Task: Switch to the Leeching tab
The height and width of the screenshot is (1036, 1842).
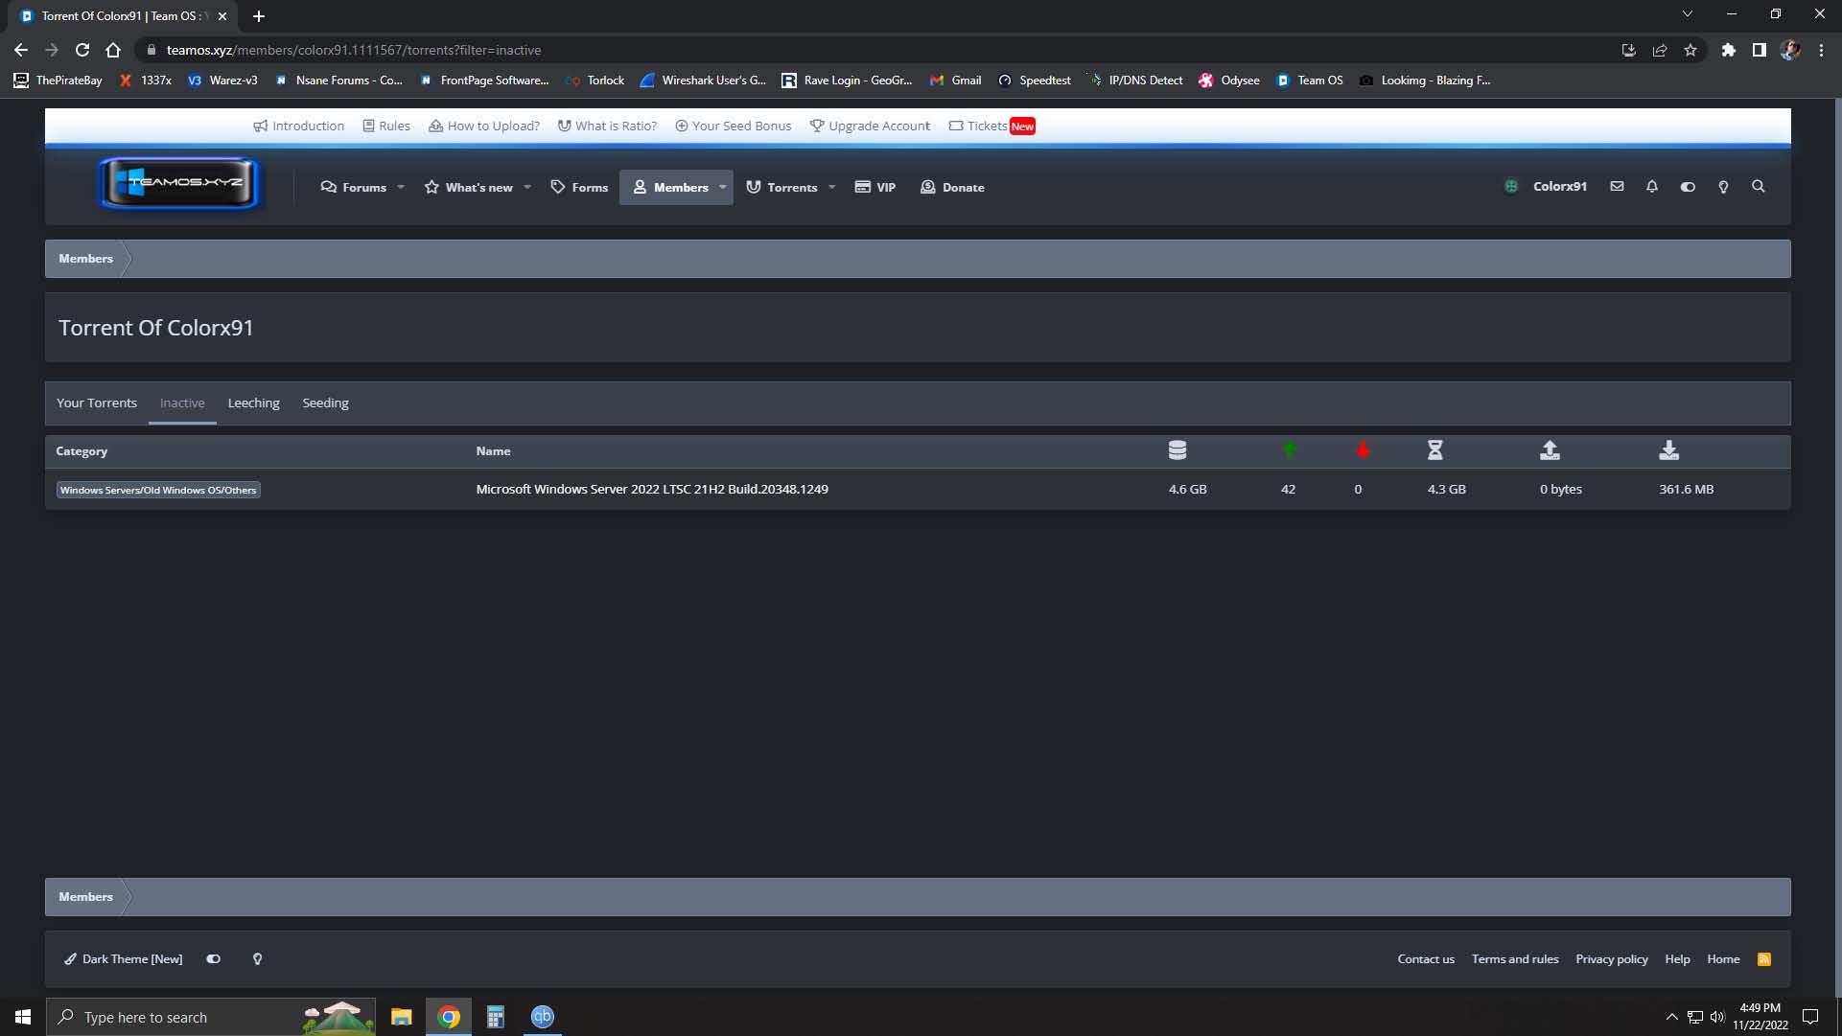Action: point(253,403)
